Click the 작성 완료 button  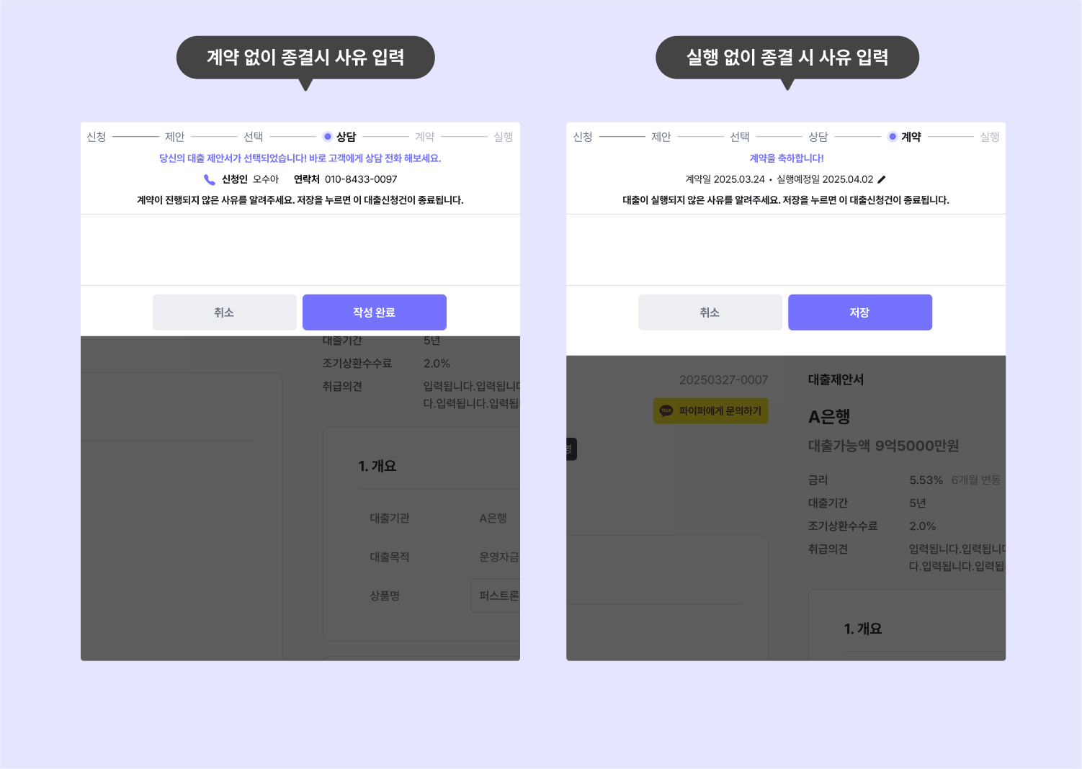pyautogui.click(x=375, y=312)
